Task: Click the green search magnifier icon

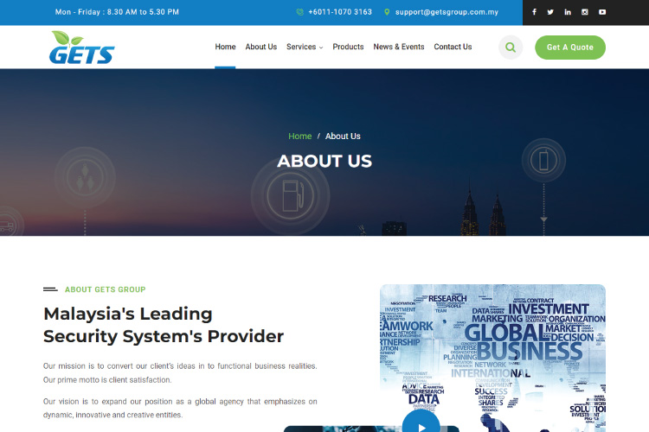Action: click(x=511, y=48)
